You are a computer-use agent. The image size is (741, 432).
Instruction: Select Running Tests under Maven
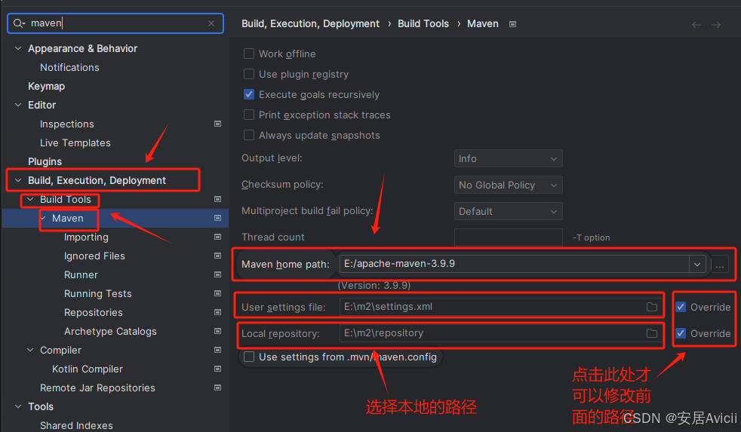98,294
